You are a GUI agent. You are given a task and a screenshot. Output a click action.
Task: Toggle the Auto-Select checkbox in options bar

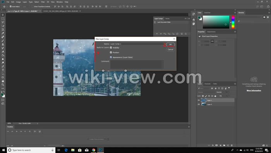[x=10, y=7]
